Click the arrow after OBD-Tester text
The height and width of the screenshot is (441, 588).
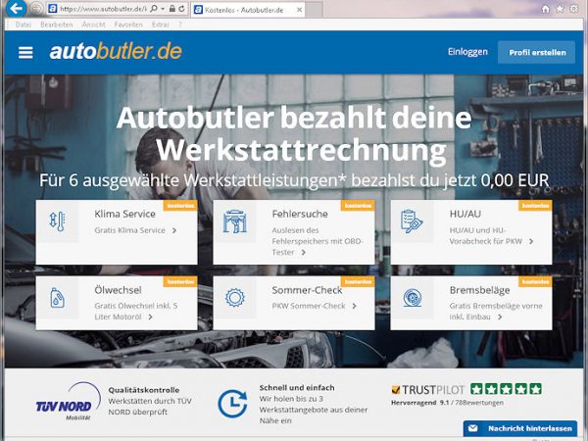(304, 253)
